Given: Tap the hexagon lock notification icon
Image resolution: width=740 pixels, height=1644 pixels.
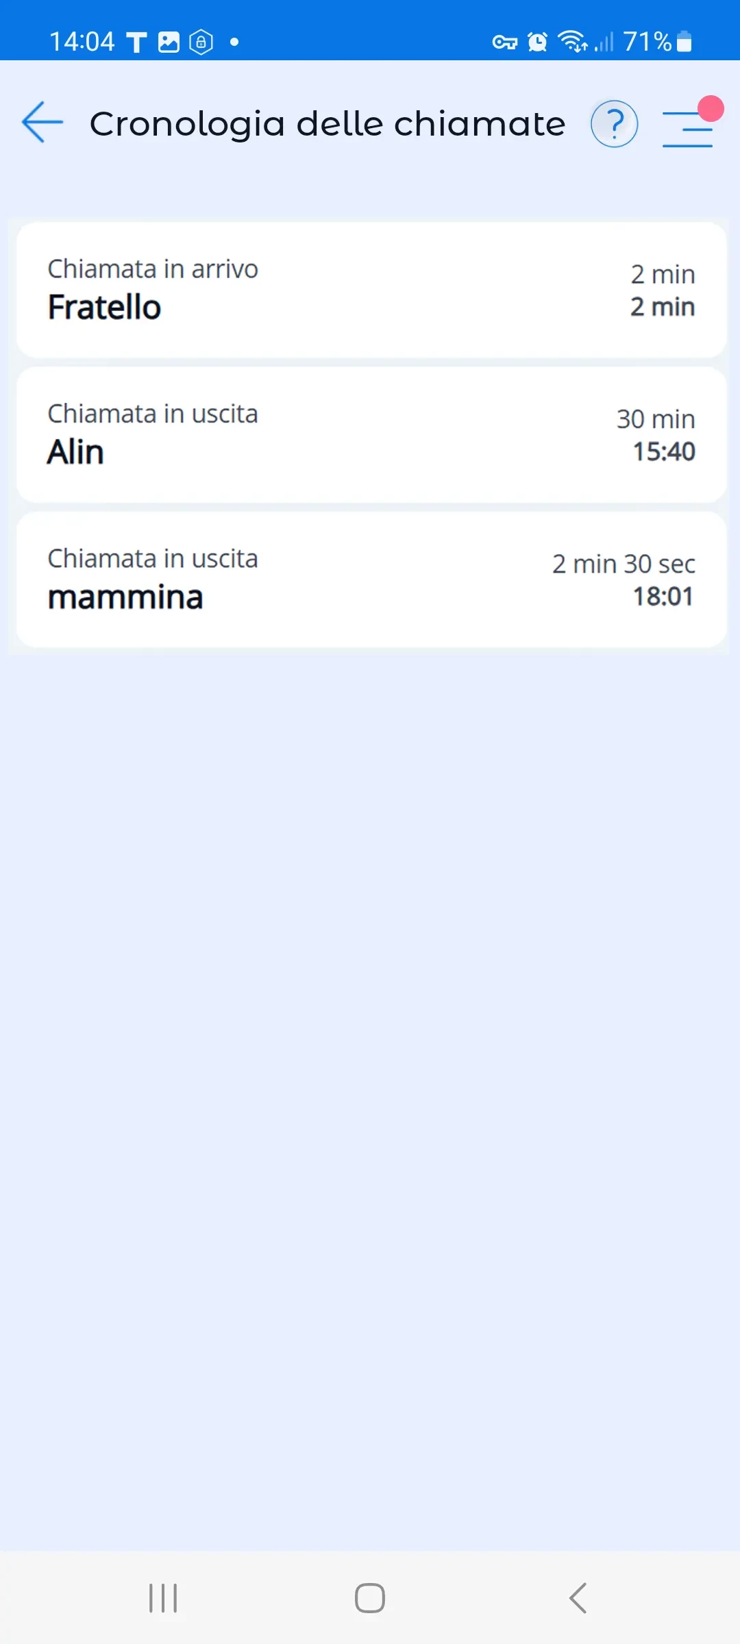Looking at the screenshot, I should tap(201, 42).
